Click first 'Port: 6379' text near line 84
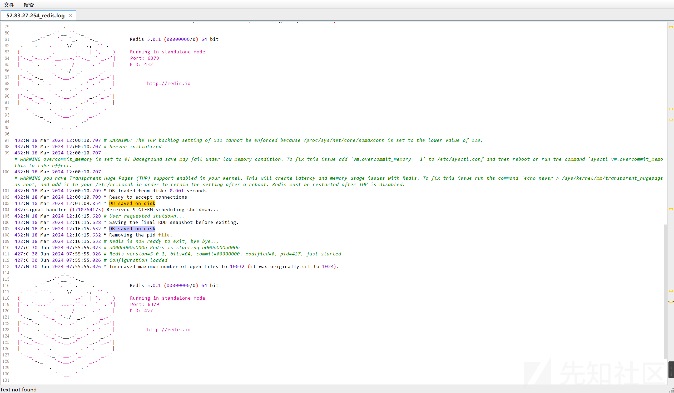The image size is (674, 393). 145,58
